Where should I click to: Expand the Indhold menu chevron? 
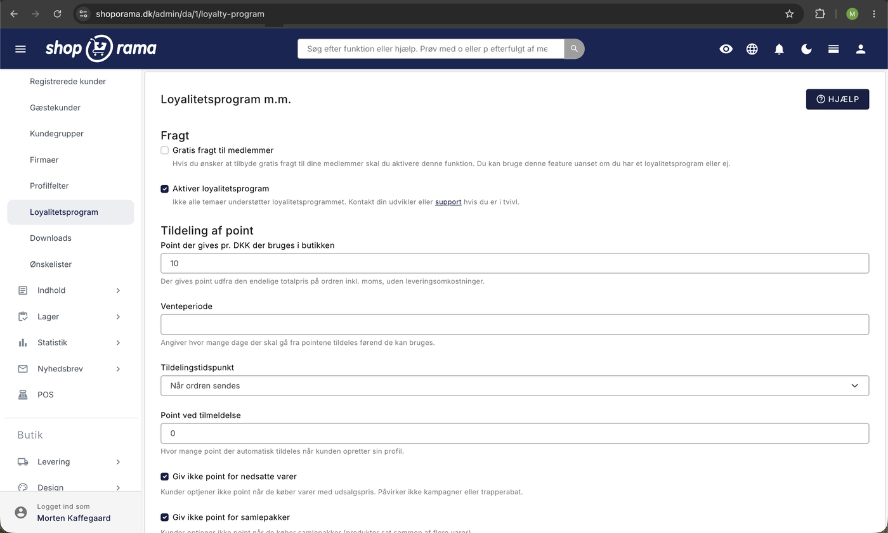[x=118, y=290]
